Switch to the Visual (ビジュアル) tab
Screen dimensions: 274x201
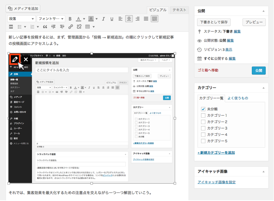(158, 10)
